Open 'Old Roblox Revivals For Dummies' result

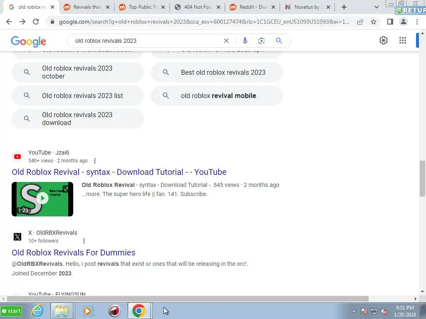tap(73, 253)
